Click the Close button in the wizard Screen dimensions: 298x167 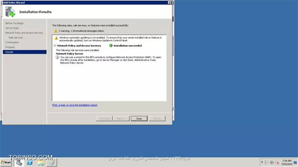coord(139,119)
